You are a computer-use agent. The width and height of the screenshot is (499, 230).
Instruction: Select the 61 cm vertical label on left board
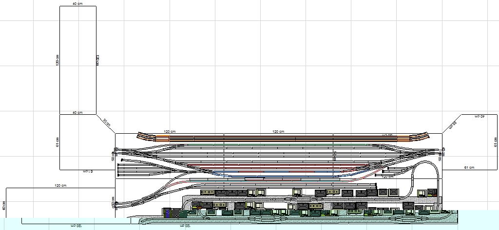point(57,142)
